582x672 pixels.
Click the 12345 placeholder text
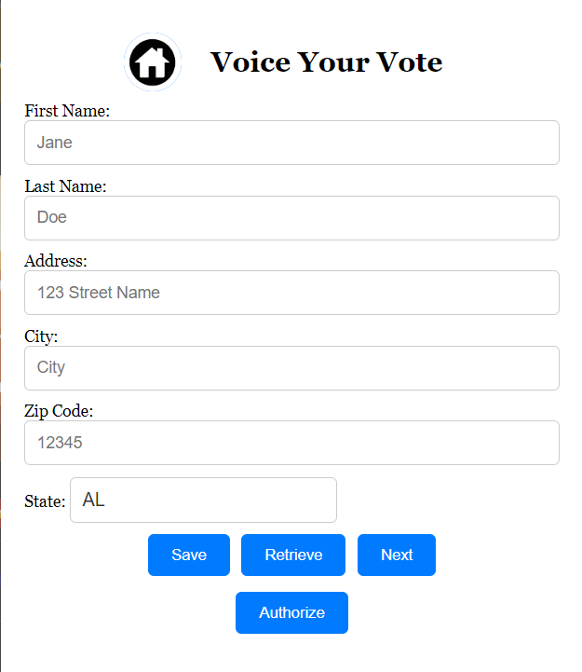60,443
